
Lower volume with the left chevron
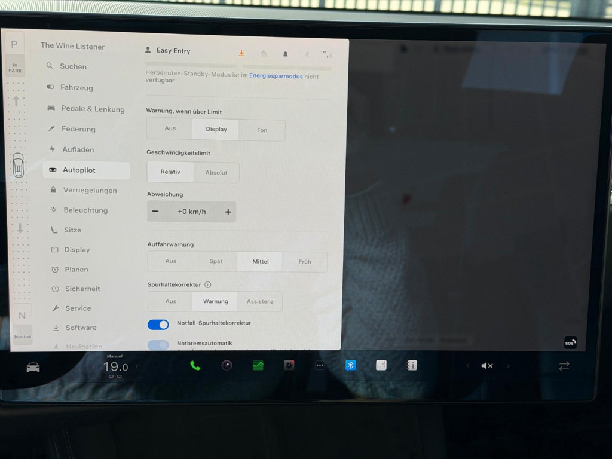click(x=467, y=366)
